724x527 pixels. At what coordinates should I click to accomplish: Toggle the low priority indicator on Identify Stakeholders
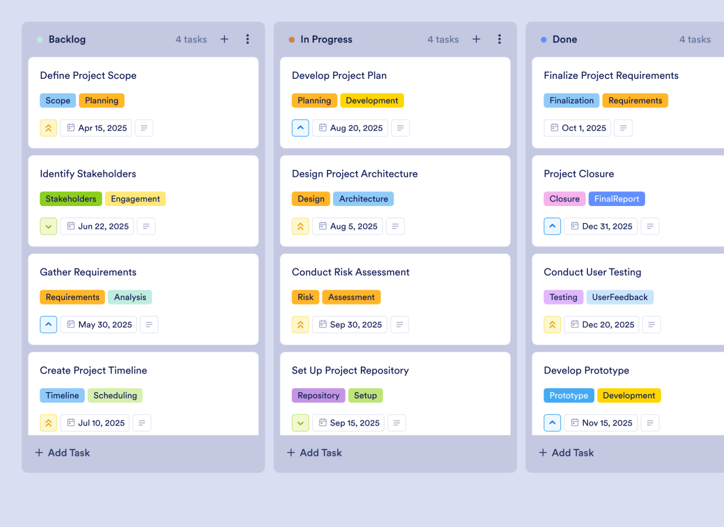pos(48,226)
